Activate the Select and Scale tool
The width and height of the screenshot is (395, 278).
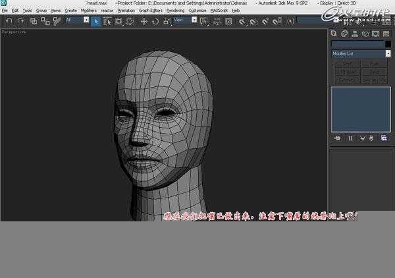(x=167, y=22)
